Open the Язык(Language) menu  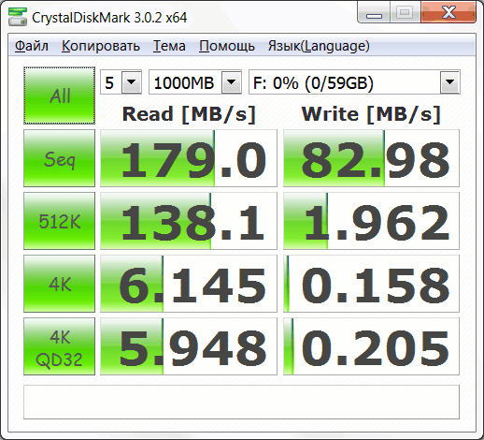[x=319, y=46]
